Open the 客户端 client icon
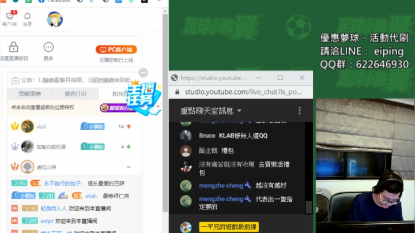 click(10, 18)
